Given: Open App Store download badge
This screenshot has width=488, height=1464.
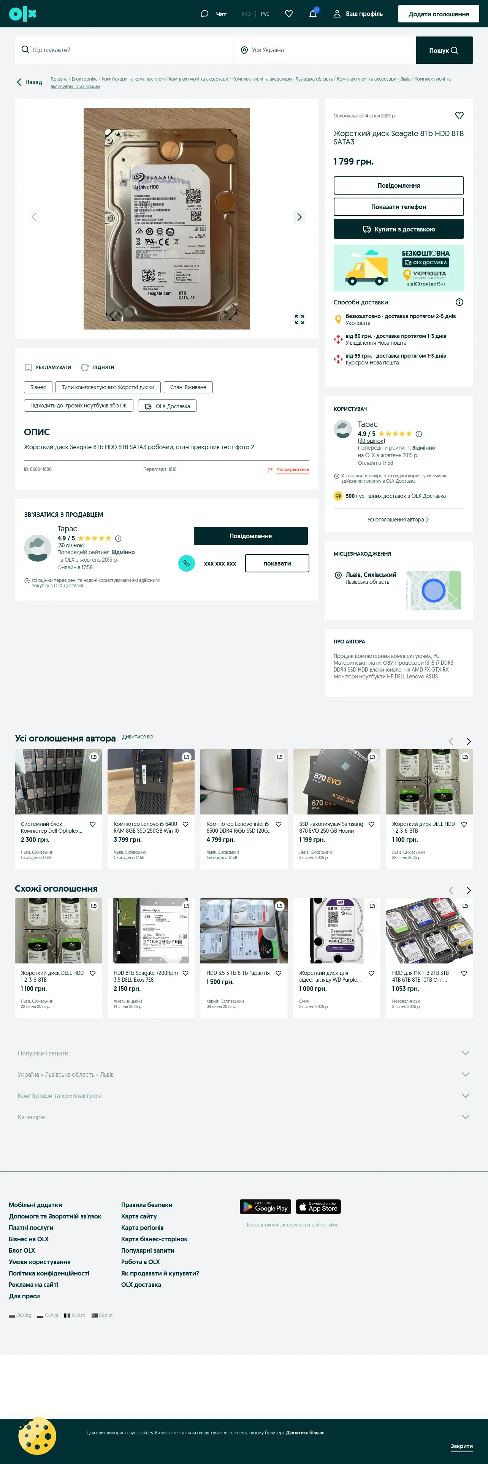Looking at the screenshot, I should [318, 1207].
